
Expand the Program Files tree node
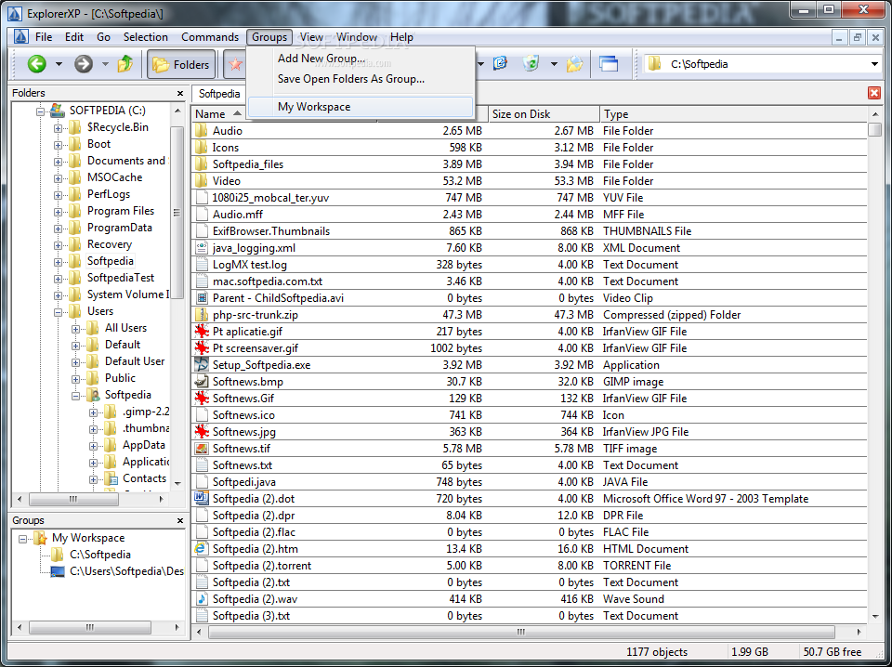[58, 212]
